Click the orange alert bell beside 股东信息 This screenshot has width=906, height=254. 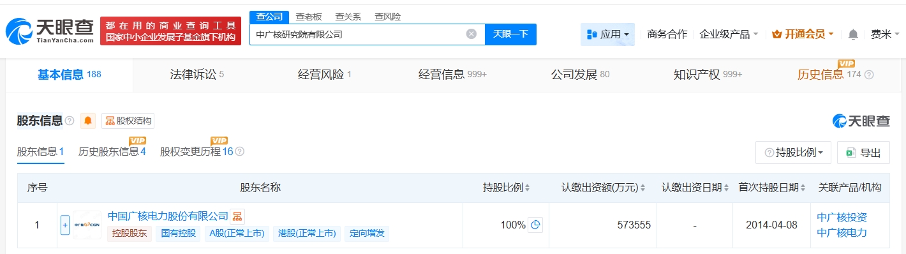pos(88,121)
